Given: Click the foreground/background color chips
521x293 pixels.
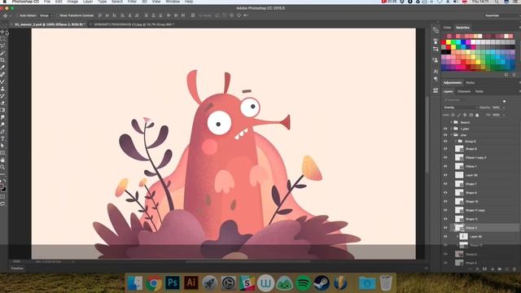Looking at the screenshot, I should pyautogui.click(x=2, y=188).
